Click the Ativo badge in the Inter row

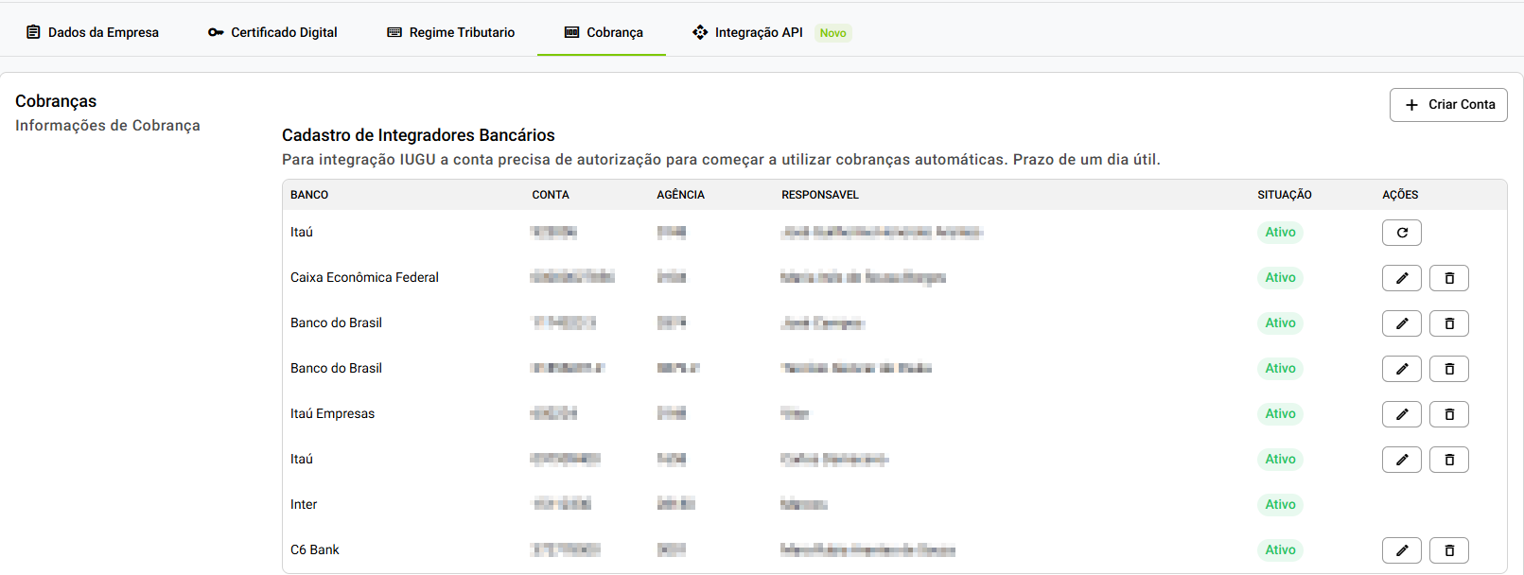pyautogui.click(x=1280, y=505)
